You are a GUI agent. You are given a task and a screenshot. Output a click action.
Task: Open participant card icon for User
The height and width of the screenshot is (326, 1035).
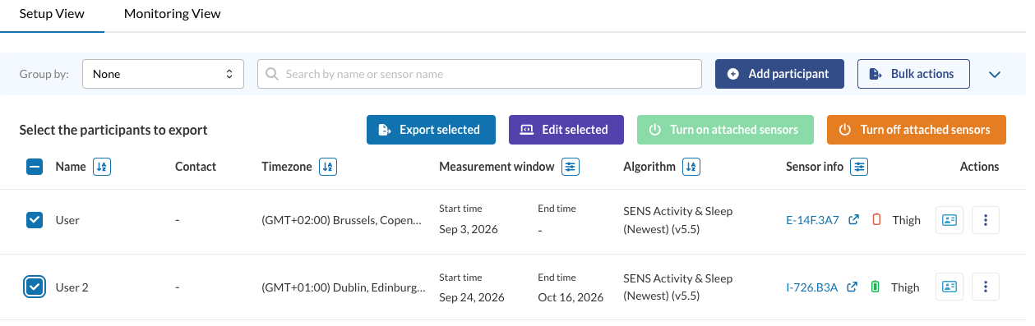(950, 220)
